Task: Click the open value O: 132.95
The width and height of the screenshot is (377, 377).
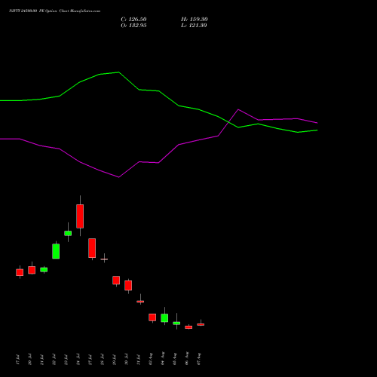Action: [133, 26]
